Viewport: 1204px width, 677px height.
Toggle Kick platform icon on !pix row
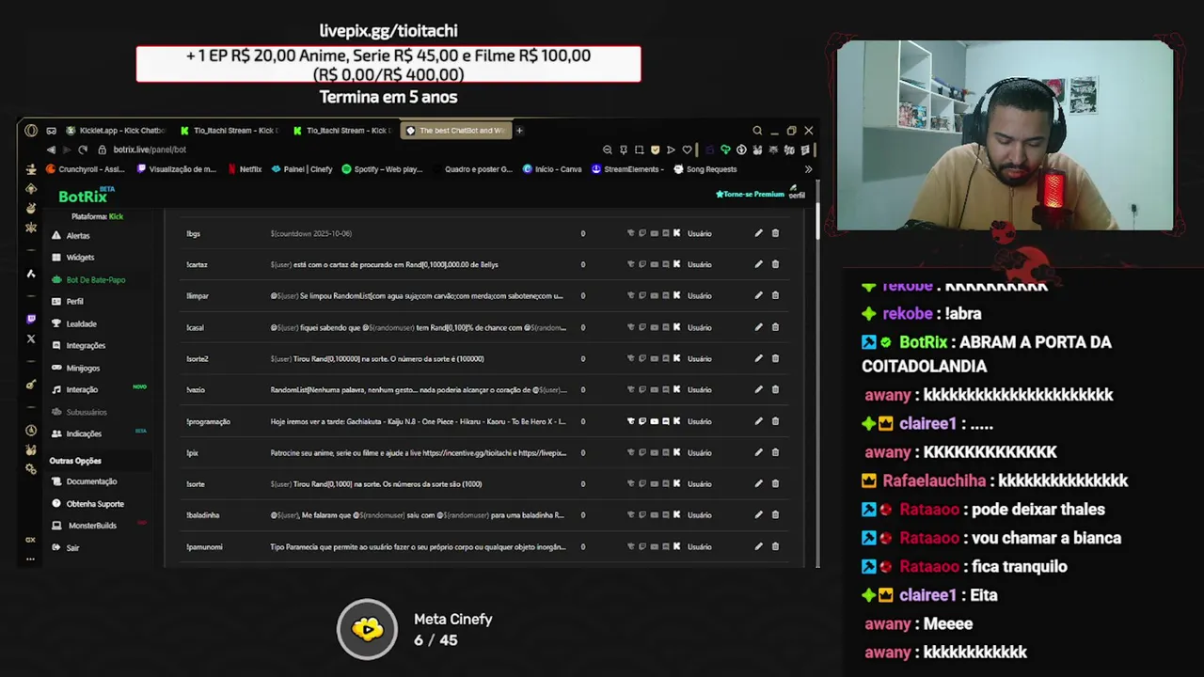coord(676,452)
